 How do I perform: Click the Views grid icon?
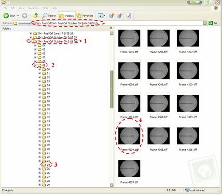pyautogui.click(x=101, y=16)
